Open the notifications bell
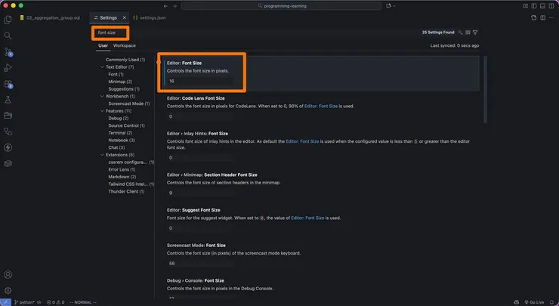559x306 pixels. (x=552, y=302)
